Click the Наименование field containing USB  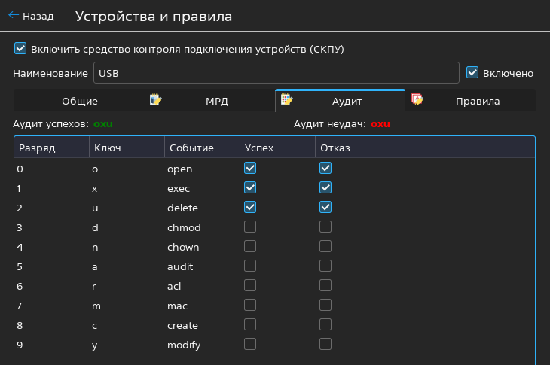(x=276, y=73)
